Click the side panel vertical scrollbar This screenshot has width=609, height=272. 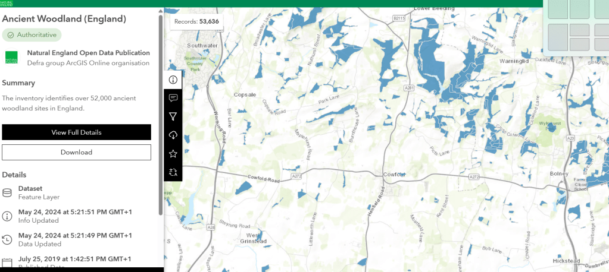click(160, 113)
